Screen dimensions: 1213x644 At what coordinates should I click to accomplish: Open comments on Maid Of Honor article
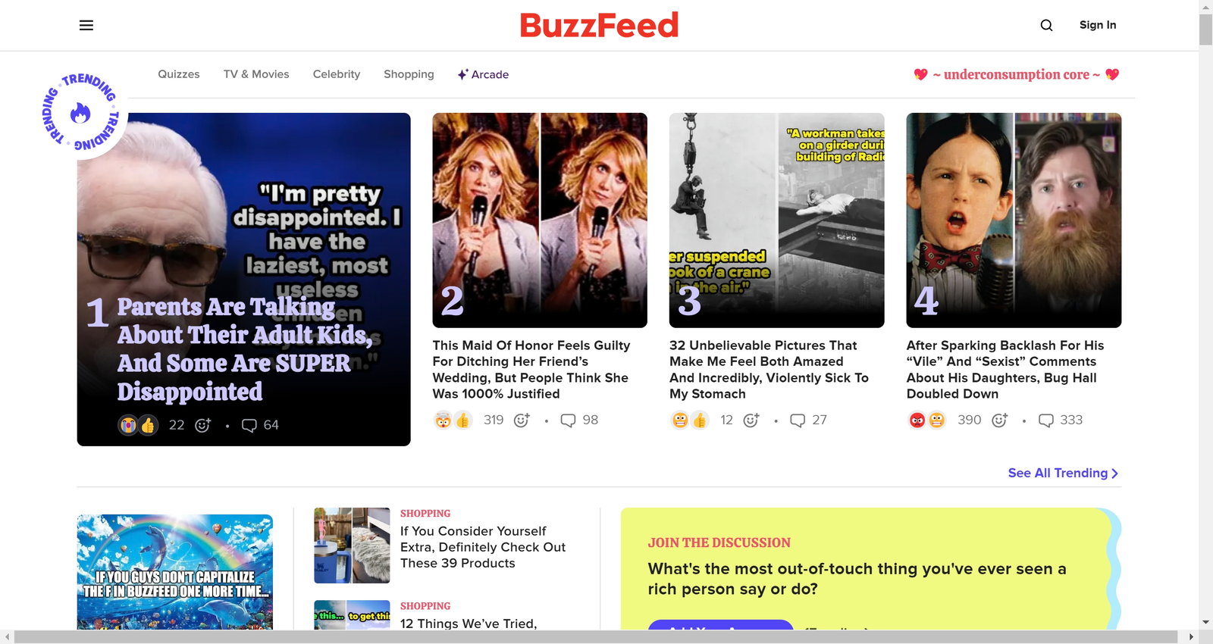pos(579,420)
